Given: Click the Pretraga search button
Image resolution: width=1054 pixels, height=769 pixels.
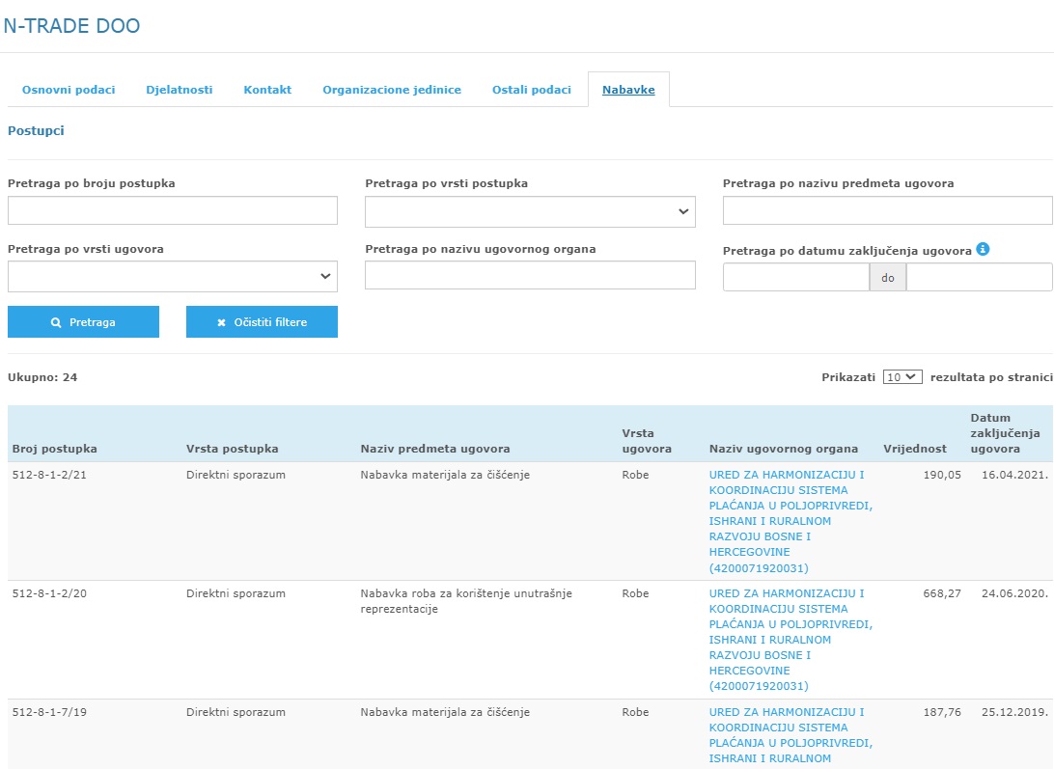Looking at the screenshot, I should [x=83, y=322].
